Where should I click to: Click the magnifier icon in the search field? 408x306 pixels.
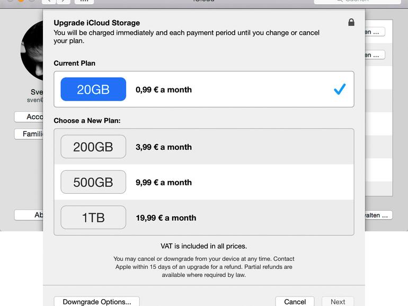pos(340,1)
